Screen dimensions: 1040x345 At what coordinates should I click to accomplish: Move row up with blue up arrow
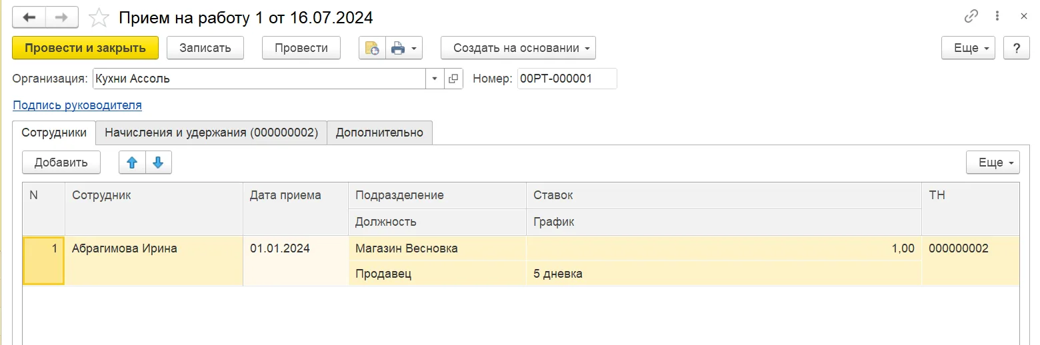click(x=132, y=163)
